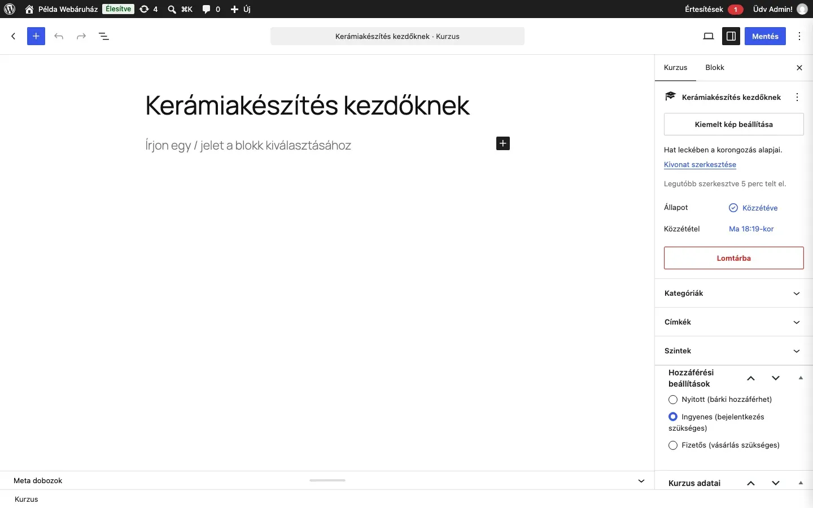Screen dimensions: 813x508
Task: Add block with black plus button
Action: coord(503,143)
